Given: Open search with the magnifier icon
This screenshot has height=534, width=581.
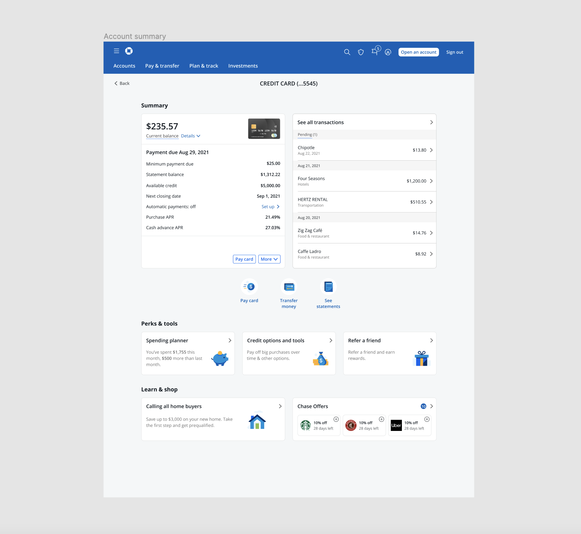Looking at the screenshot, I should coord(347,52).
